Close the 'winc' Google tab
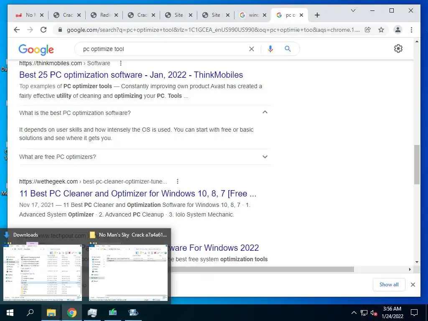The height and width of the screenshot is (321, 428). coord(265,15)
